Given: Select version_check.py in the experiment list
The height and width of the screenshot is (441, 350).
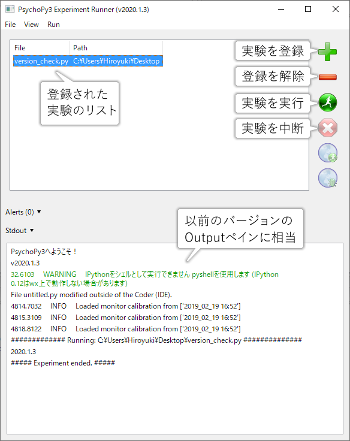Looking at the screenshot, I should [41, 61].
